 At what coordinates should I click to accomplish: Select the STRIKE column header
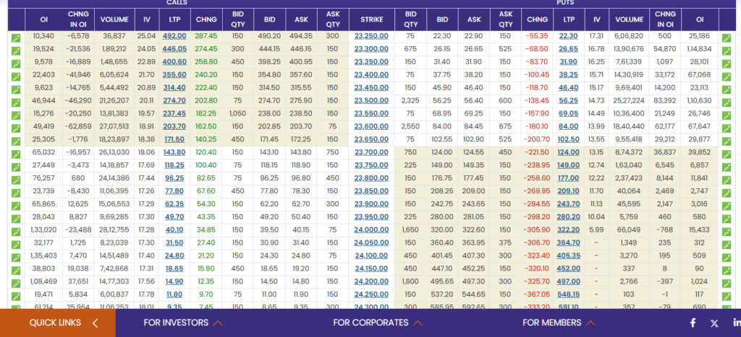[371, 19]
